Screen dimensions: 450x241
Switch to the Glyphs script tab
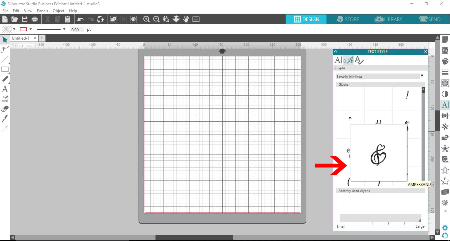(349, 60)
